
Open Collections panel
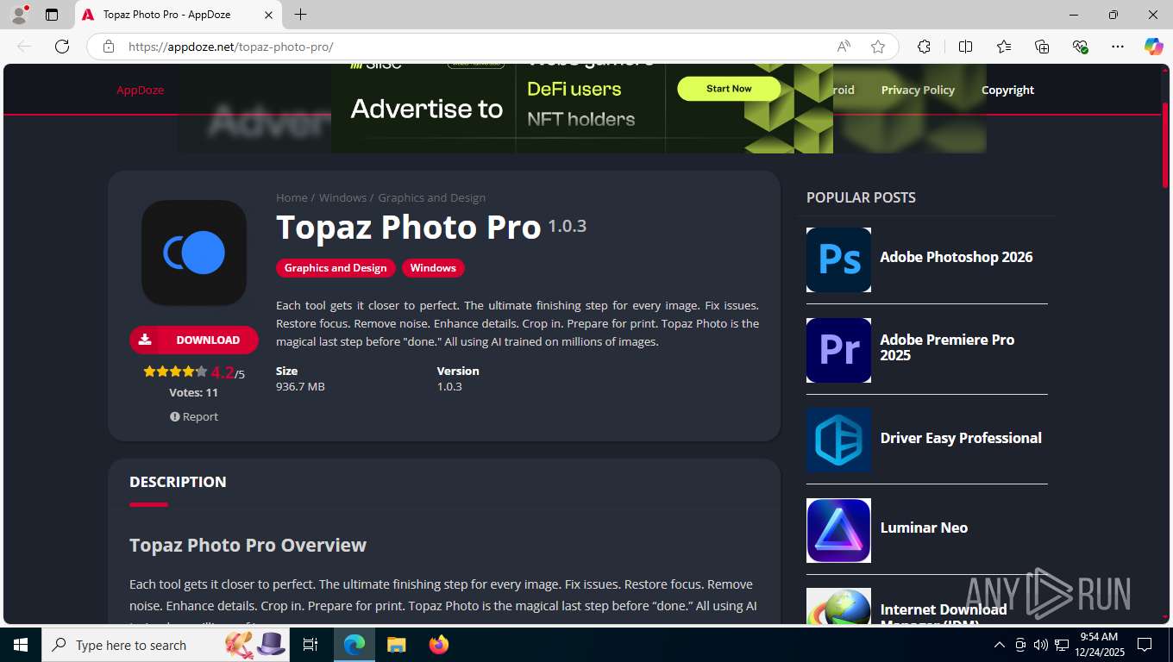1042,47
